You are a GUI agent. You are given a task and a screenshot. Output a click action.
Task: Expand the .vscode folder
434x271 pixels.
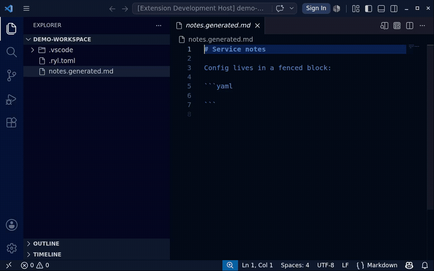tap(97, 50)
